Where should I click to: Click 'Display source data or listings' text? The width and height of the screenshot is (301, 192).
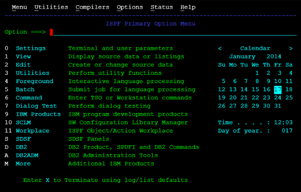(126, 56)
